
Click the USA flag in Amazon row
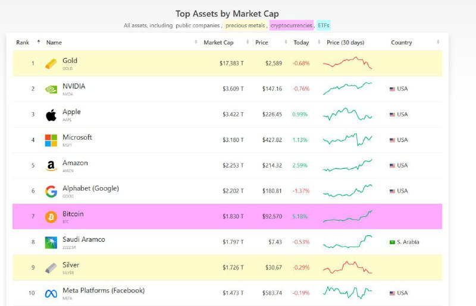point(392,165)
